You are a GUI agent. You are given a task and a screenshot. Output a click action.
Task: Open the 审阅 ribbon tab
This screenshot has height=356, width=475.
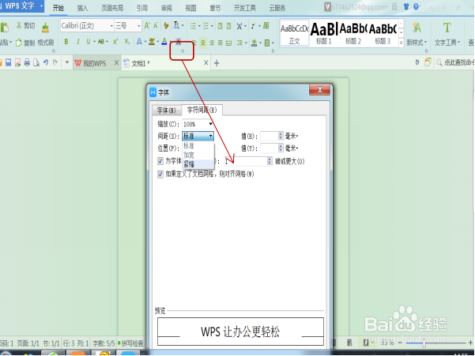click(x=166, y=8)
